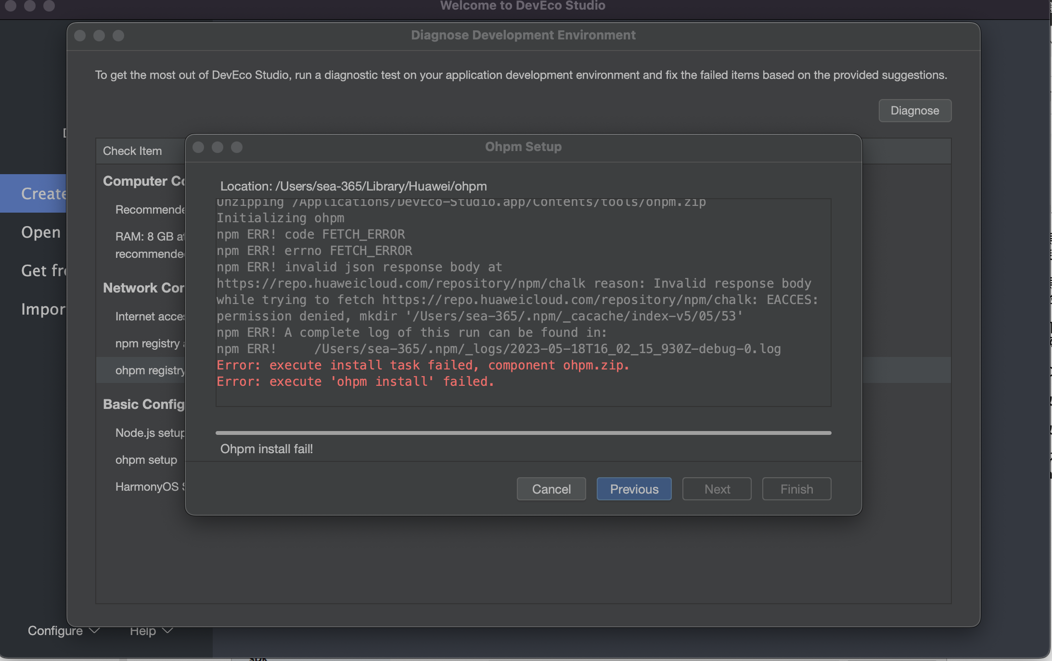The width and height of the screenshot is (1052, 661).
Task: Click the 'execute ohpm install failed' error line
Action: point(355,381)
